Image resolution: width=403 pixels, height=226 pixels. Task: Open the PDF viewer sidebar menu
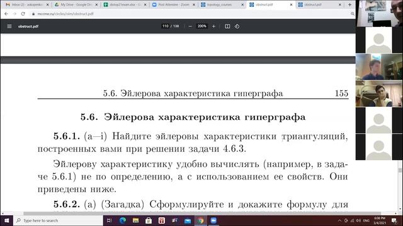[x=9, y=26]
